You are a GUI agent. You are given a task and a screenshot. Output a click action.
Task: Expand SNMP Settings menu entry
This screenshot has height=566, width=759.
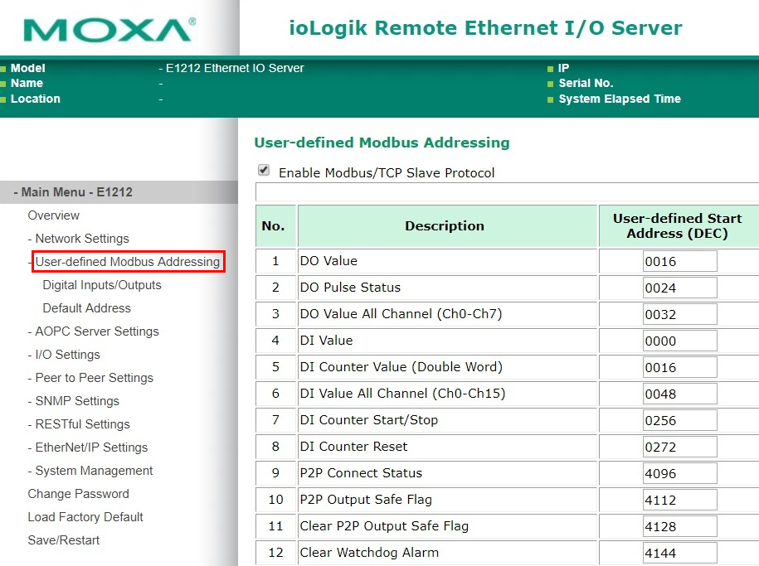click(x=77, y=401)
